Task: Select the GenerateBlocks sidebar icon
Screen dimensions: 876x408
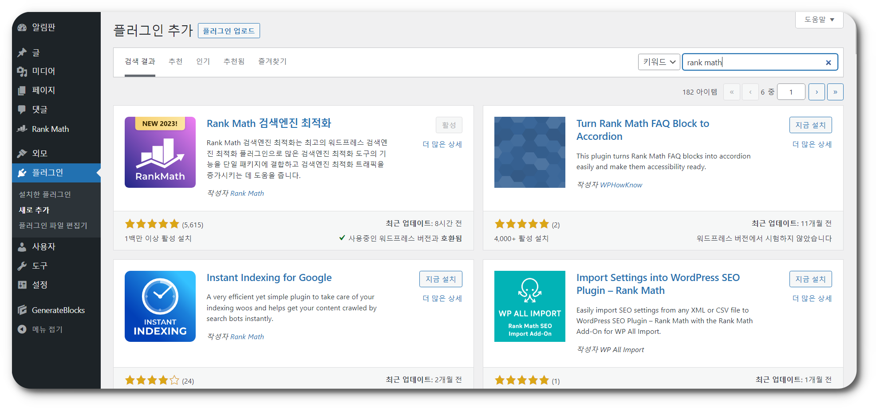Action: 22,310
